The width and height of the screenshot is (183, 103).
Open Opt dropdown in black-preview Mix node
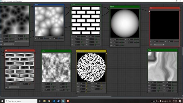click(159, 45)
